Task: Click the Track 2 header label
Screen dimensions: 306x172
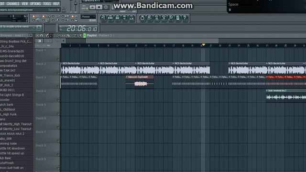Action: pos(41,64)
